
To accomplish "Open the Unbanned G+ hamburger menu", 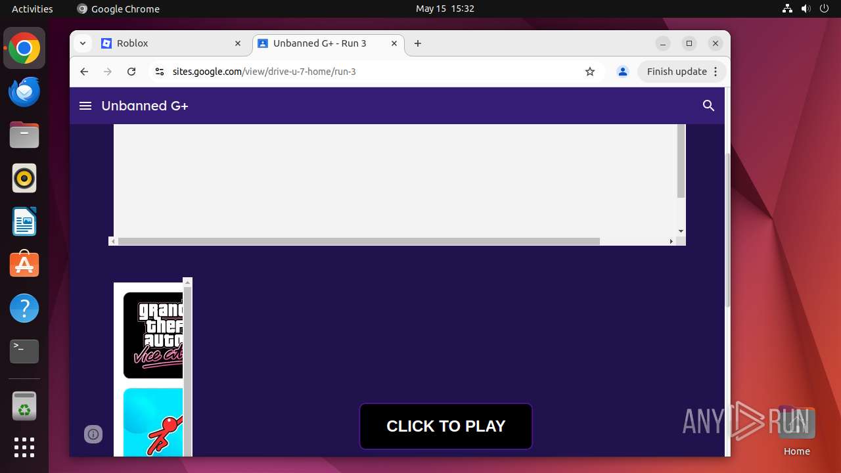I will (85, 106).
